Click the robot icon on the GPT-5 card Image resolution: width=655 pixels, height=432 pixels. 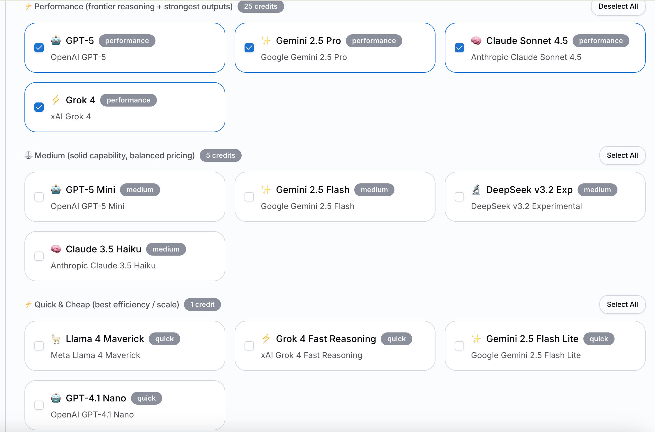pyautogui.click(x=56, y=41)
